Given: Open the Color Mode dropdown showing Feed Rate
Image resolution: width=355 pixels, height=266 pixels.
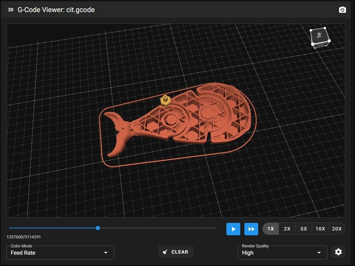Looking at the screenshot, I should coord(60,253).
